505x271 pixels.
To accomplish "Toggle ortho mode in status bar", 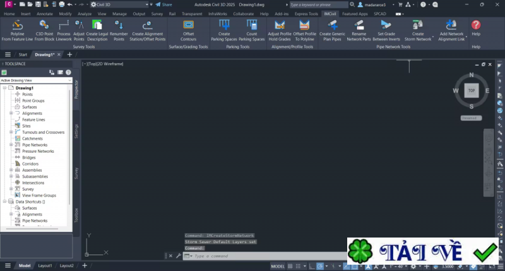I will (x=311, y=266).
